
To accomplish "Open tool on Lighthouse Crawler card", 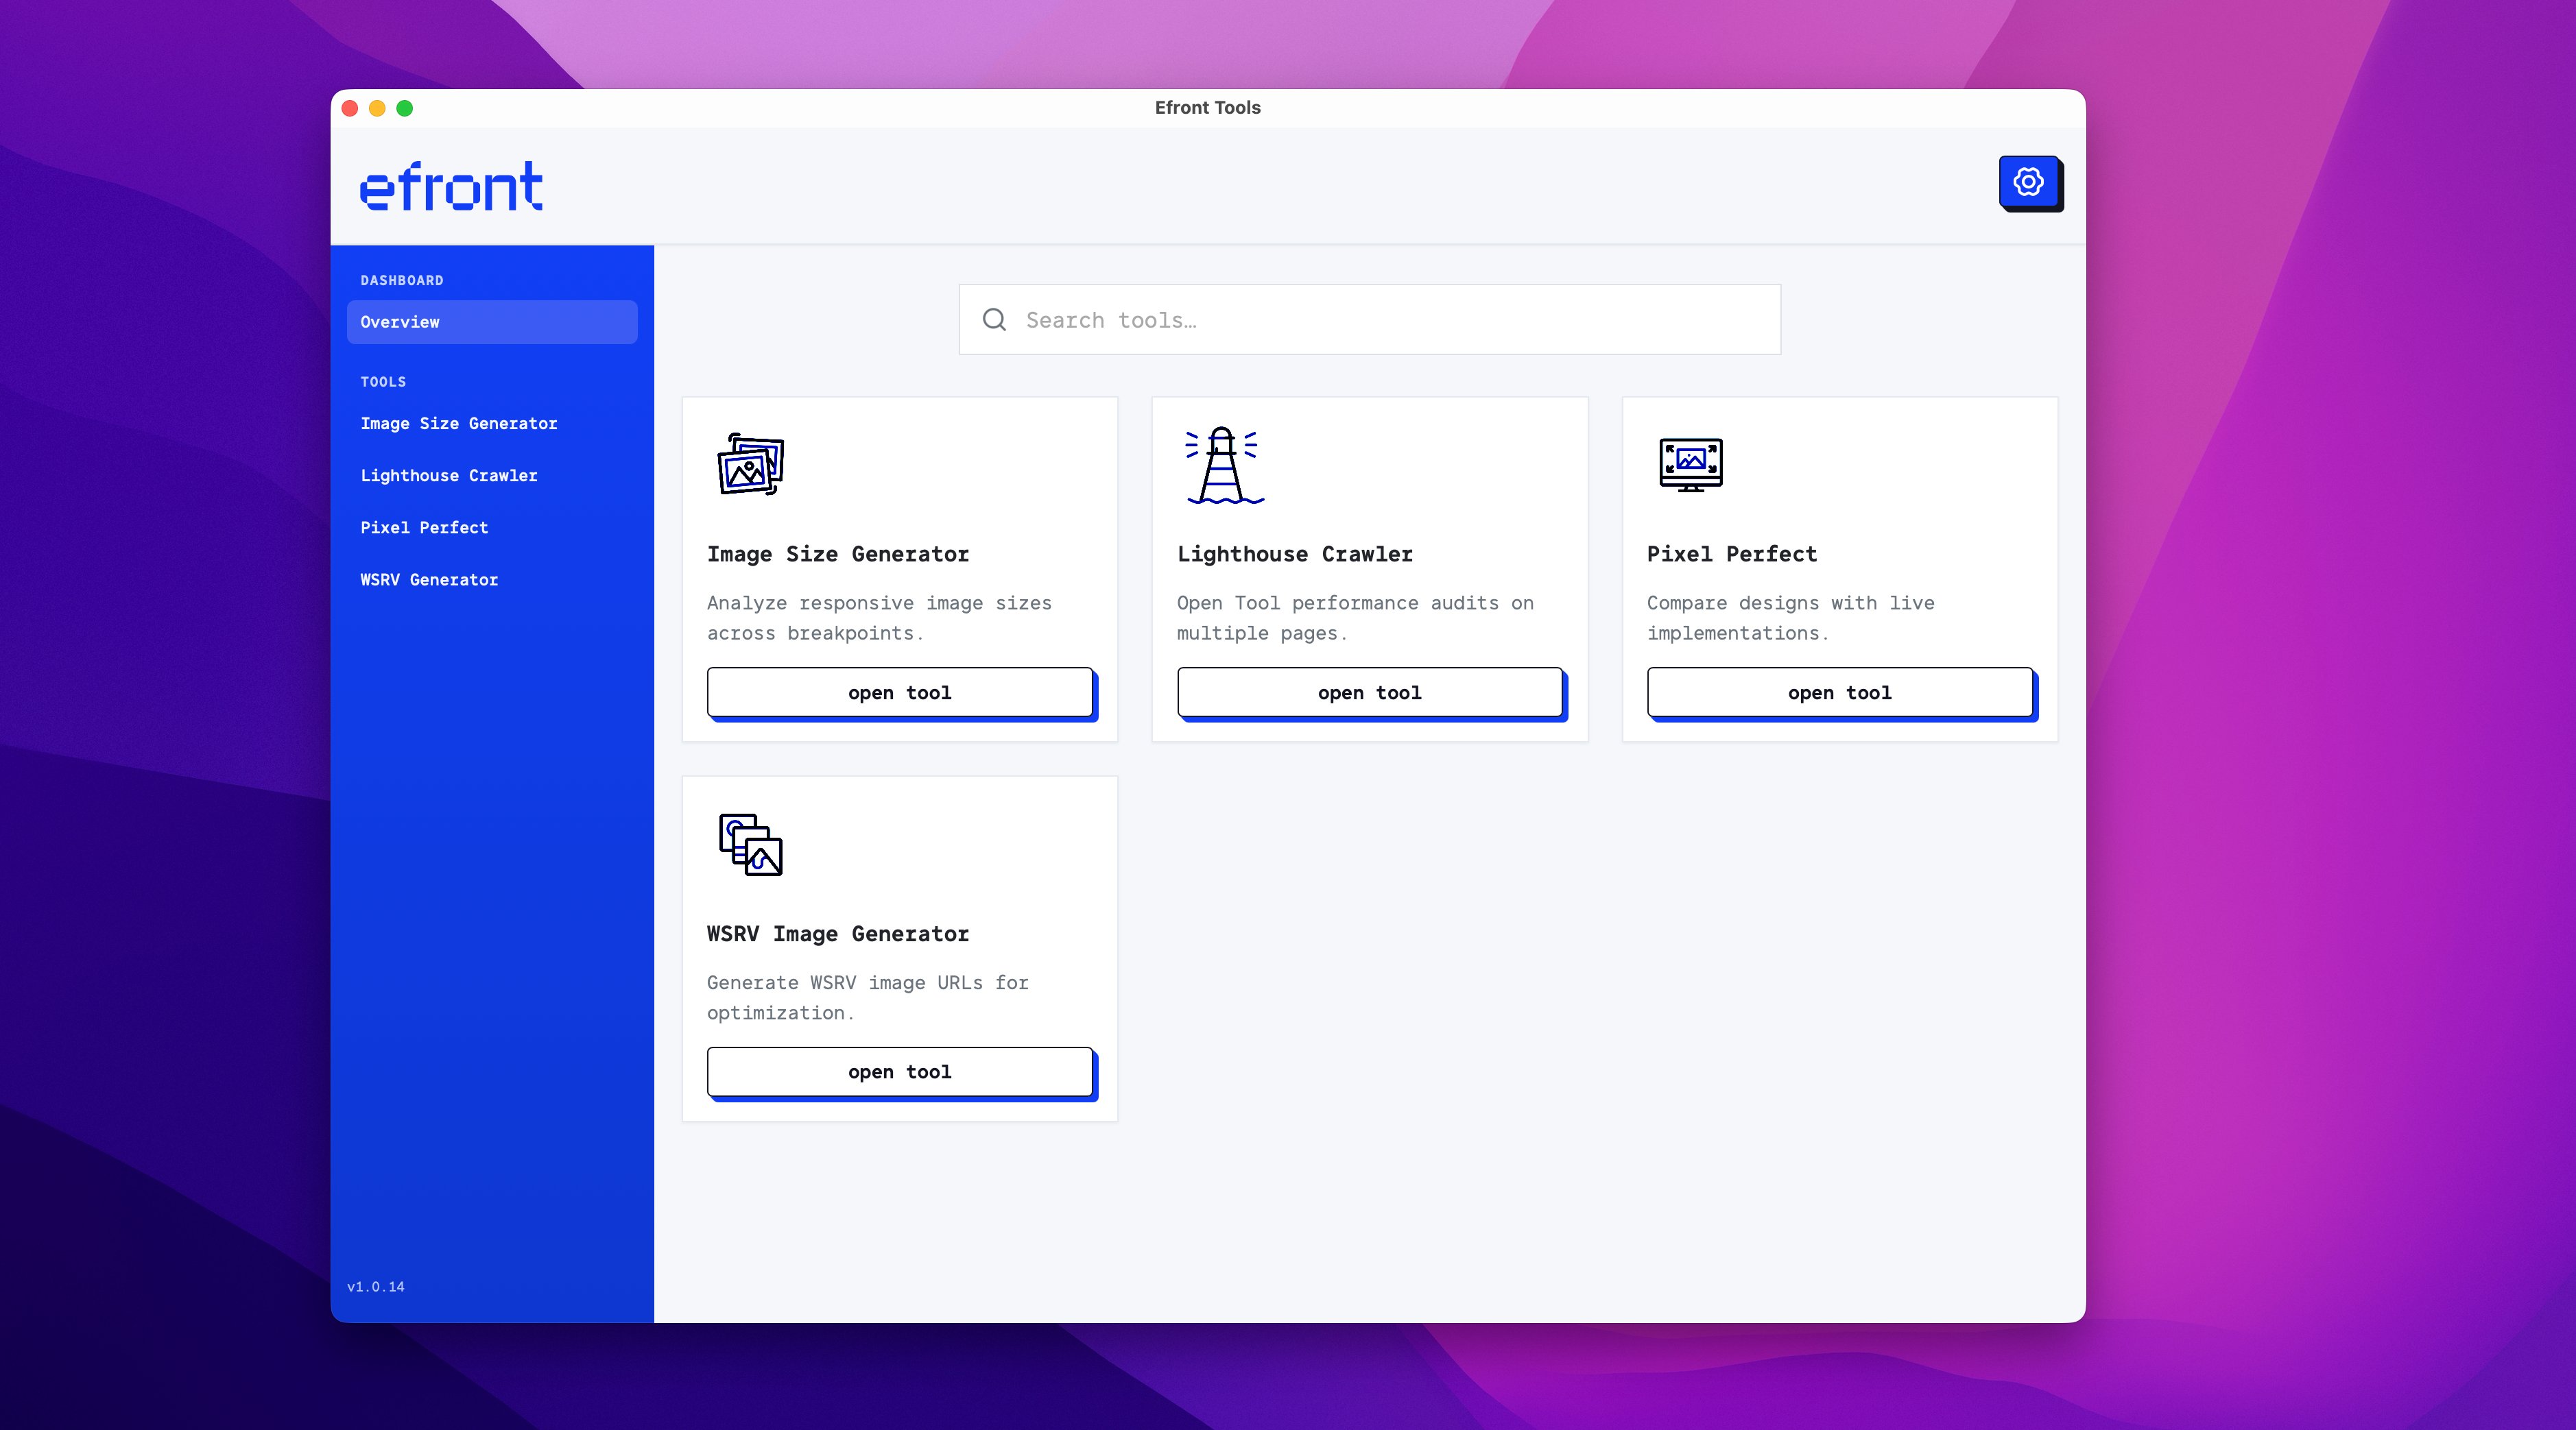I will (1370, 692).
